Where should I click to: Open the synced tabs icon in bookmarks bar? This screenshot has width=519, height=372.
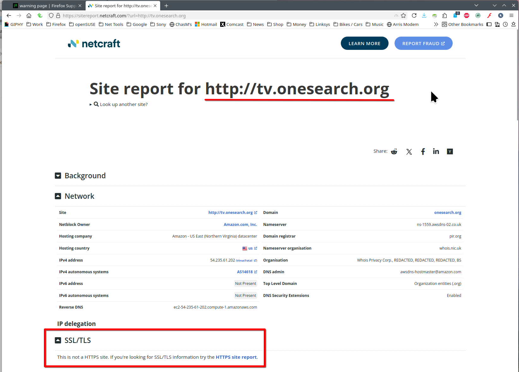pyautogui.click(x=497, y=24)
